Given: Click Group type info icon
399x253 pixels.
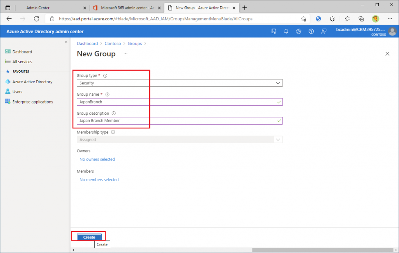Looking at the screenshot, I should 105,75.
